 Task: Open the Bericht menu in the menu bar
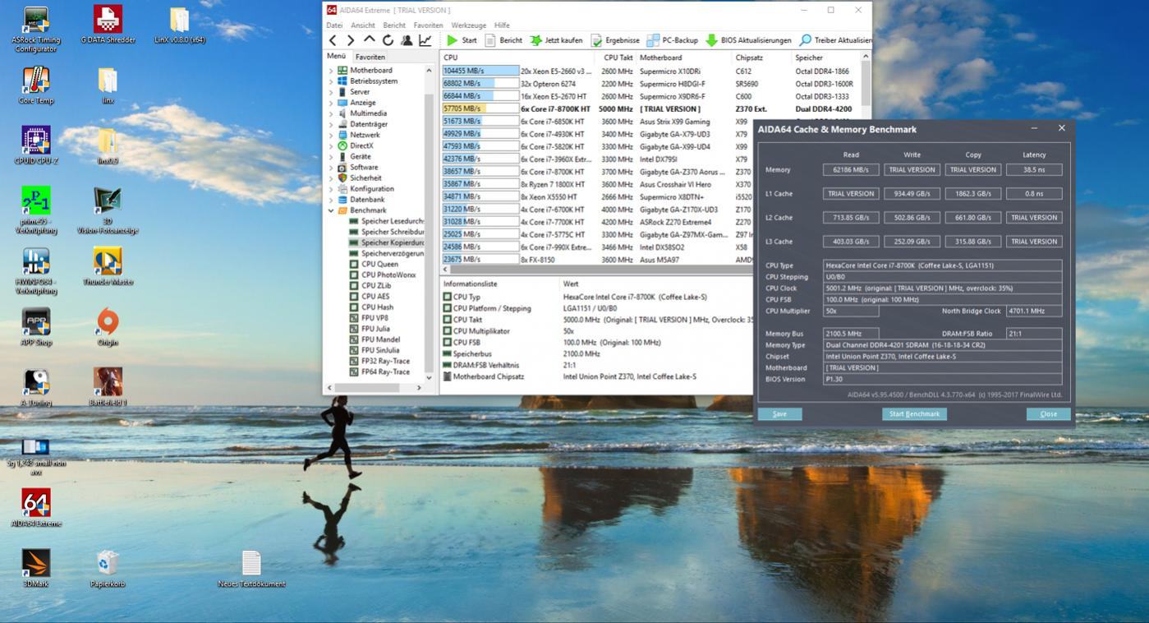coord(394,25)
